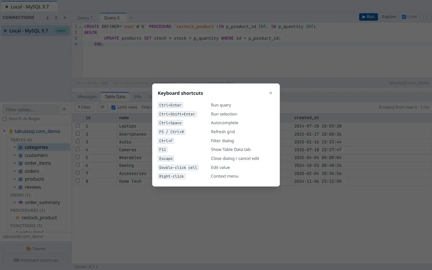The image size is (432, 270).
Task: Open the Info tab
Action: pos(137,97)
